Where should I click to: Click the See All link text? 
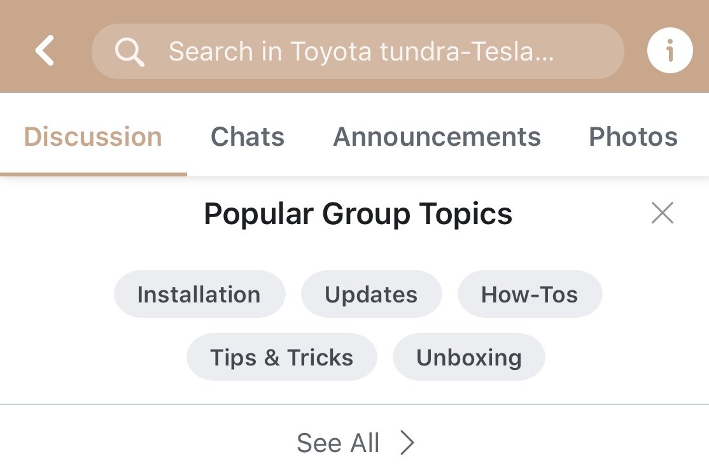[338, 443]
